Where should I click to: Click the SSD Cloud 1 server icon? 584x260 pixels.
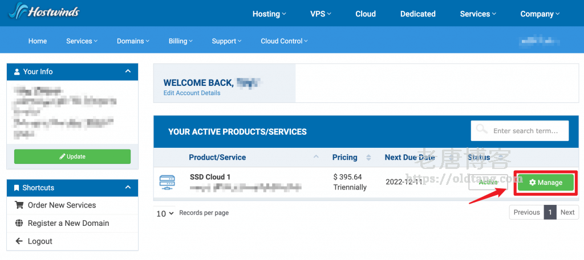(x=167, y=183)
